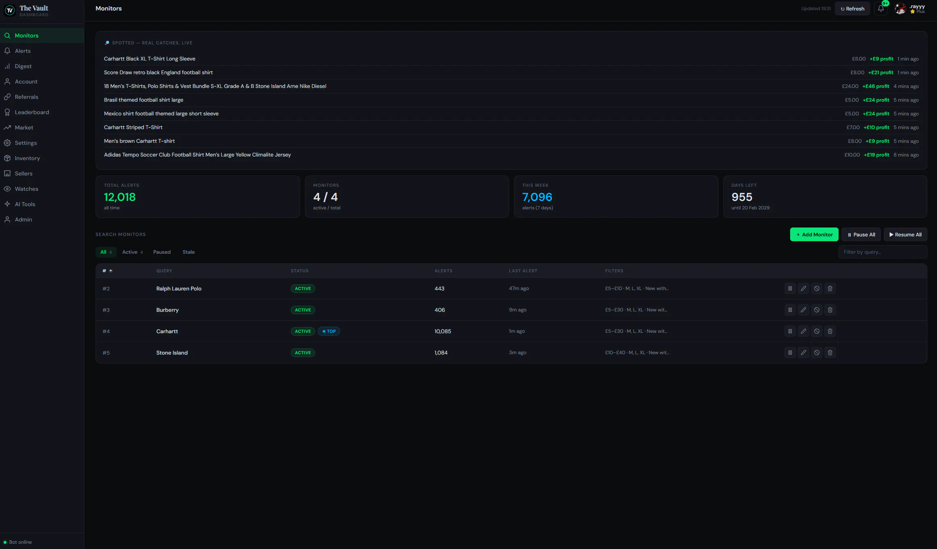Open Carhartt Black XL T-Shirt catch
The image size is (937, 549).
[x=511, y=59]
